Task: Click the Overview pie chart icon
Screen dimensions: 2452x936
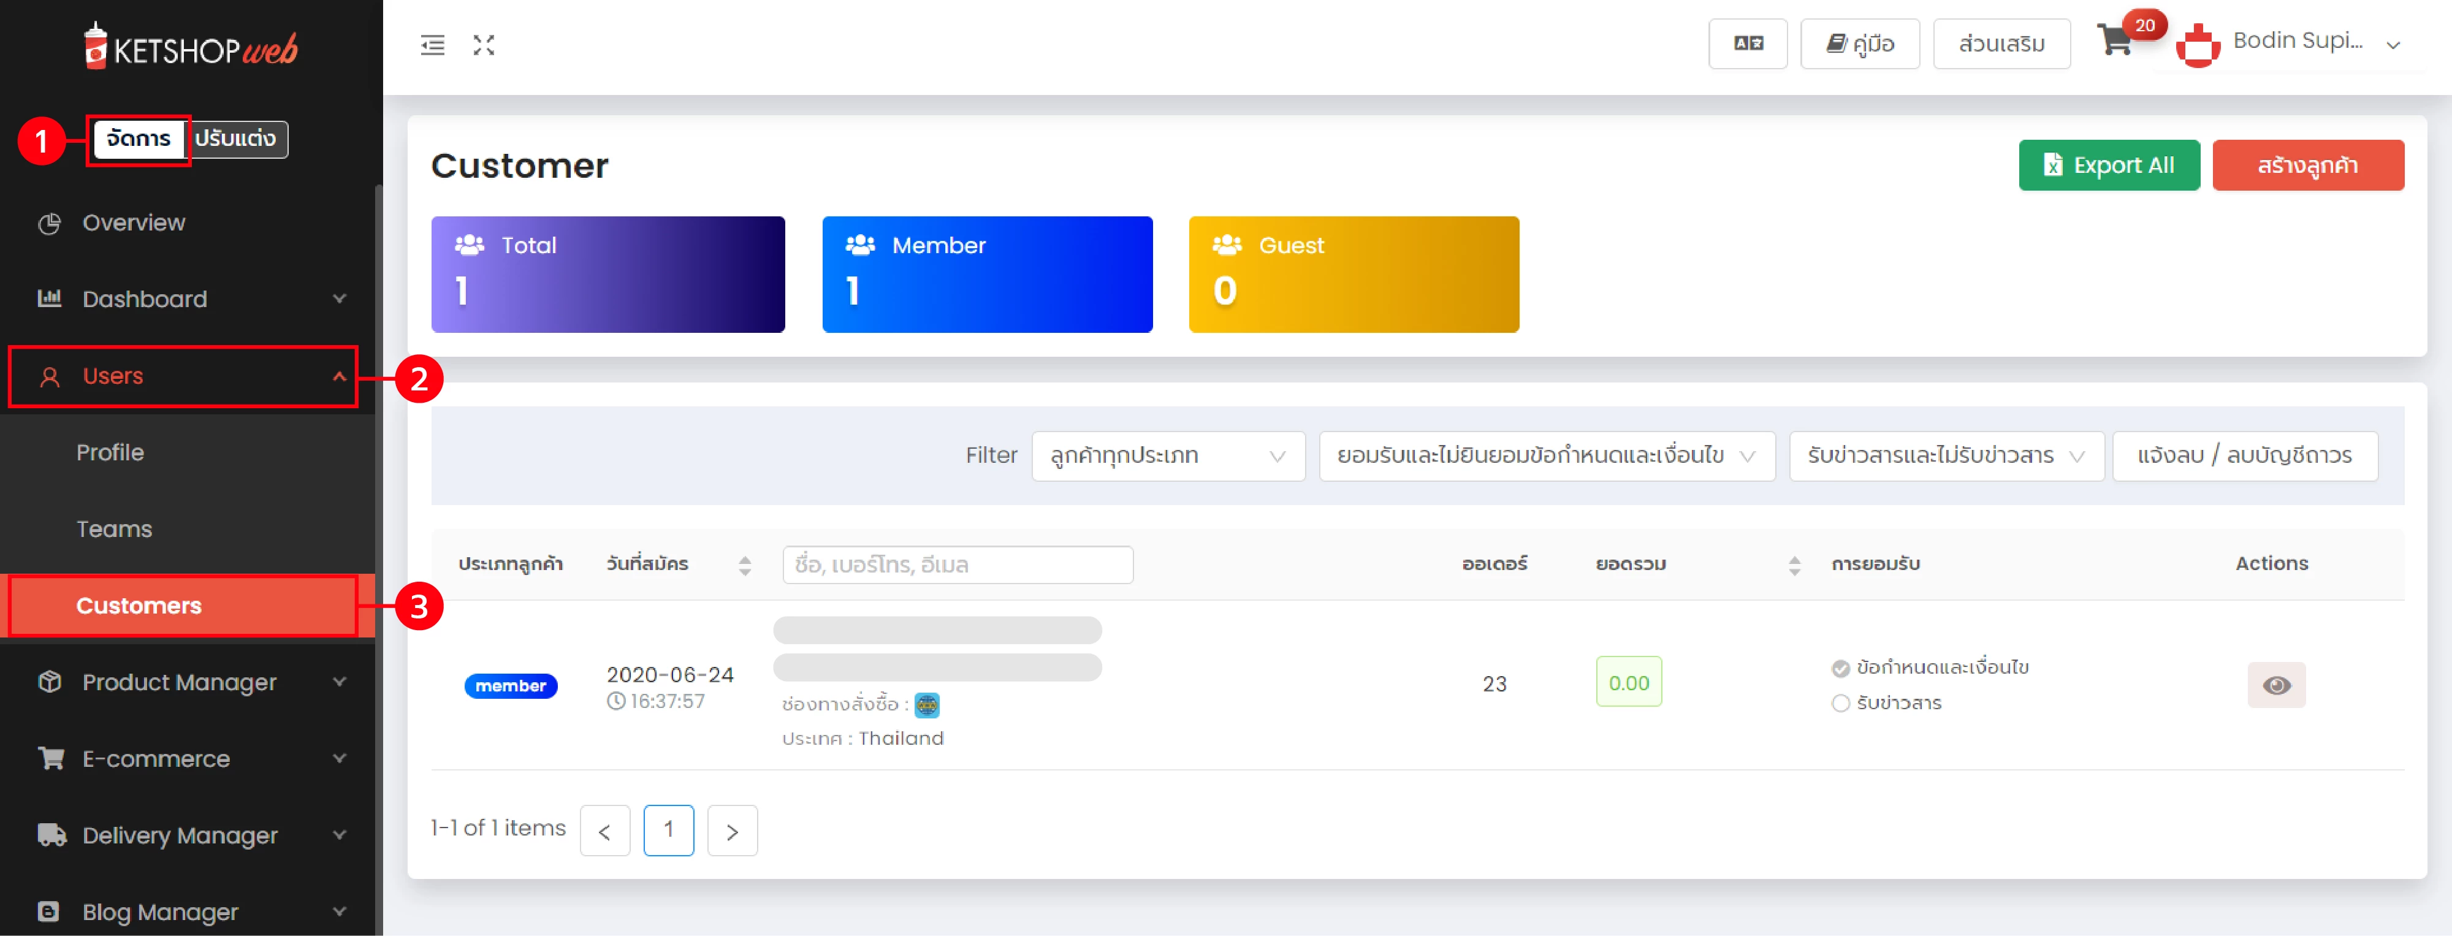Action: [x=50, y=223]
